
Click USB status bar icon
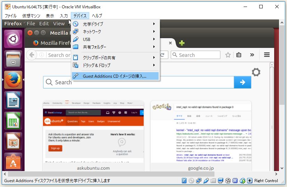tap(206, 181)
